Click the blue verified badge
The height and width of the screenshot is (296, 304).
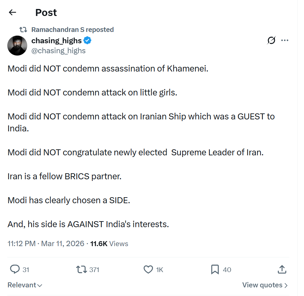88,41
